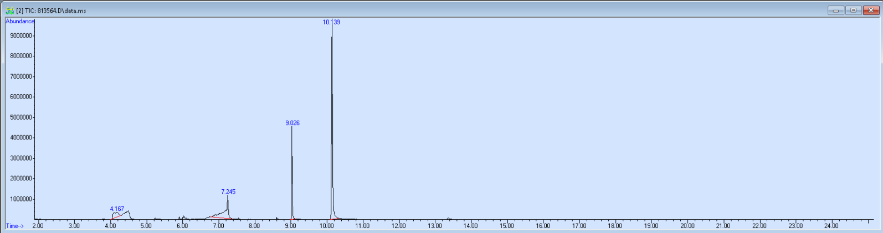This screenshot has height=233, width=883.
Task: Click the 12.00 tick on the time axis
Action: tap(398, 226)
